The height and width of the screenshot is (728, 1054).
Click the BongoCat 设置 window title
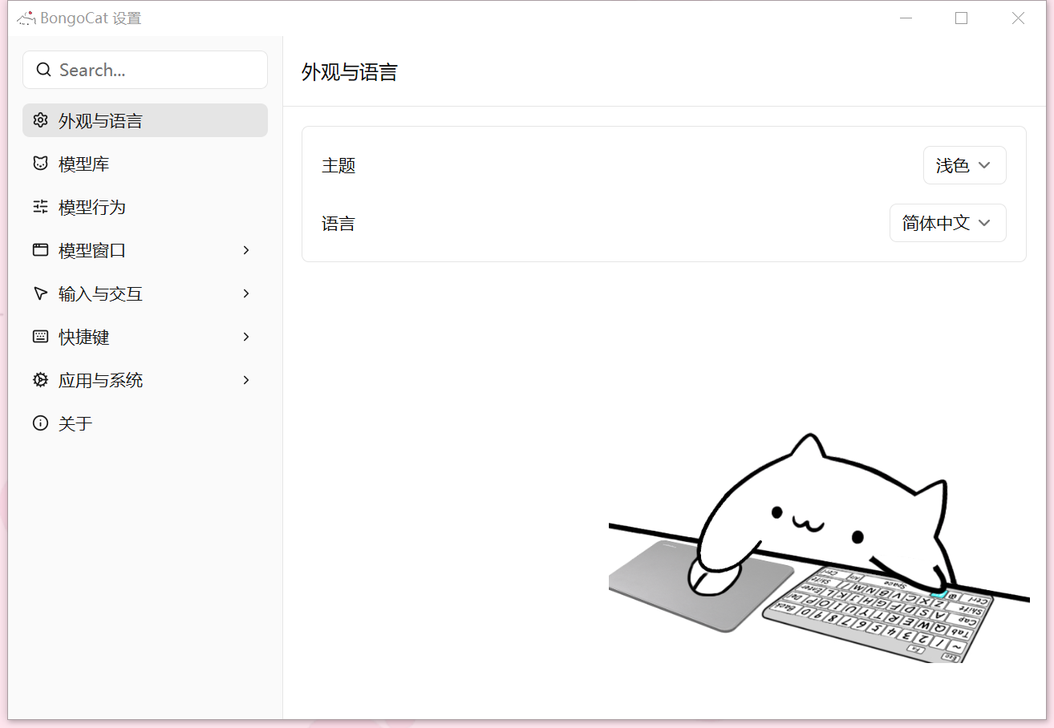[x=91, y=18]
